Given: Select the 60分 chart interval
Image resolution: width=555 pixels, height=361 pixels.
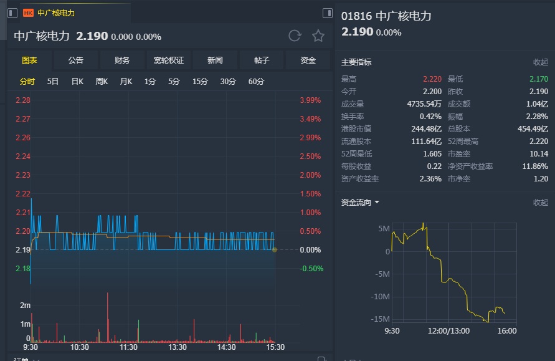Looking at the screenshot, I should coord(256,82).
